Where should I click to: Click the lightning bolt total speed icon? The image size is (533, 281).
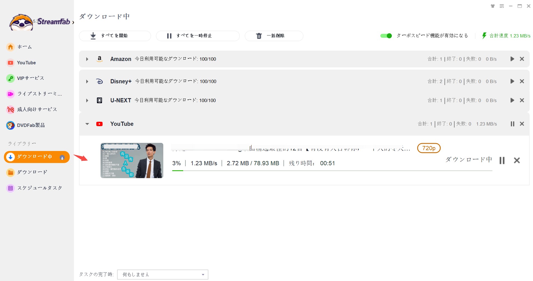click(x=484, y=36)
